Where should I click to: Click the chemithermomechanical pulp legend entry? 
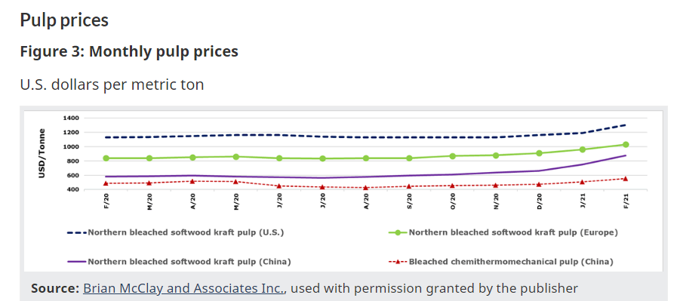click(501, 261)
